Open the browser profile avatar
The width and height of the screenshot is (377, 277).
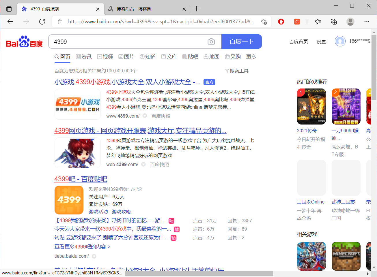tap(350, 22)
